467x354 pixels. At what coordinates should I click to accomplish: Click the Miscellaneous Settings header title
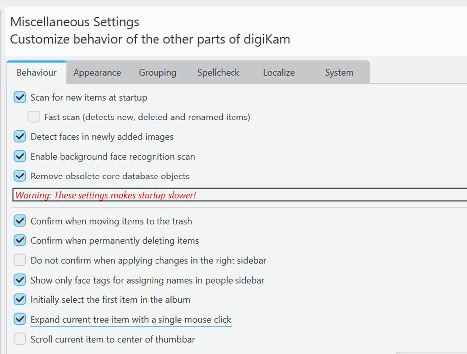[75, 22]
